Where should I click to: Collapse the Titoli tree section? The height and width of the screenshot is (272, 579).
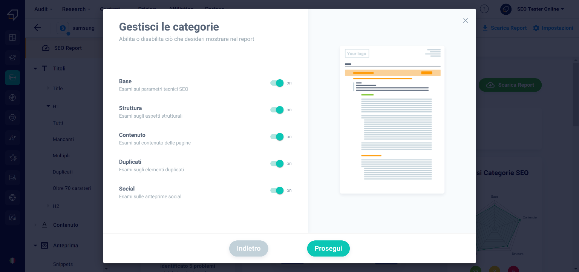35,69
